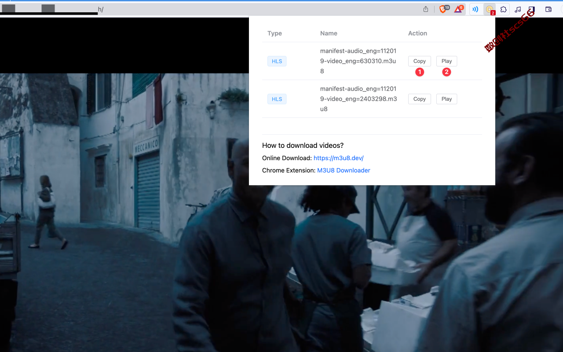Select the manifest name ending 630310.m3u8
Viewport: 563px width, 352px height.
point(358,61)
